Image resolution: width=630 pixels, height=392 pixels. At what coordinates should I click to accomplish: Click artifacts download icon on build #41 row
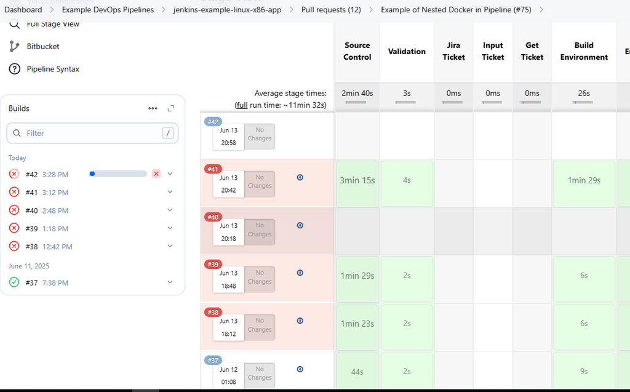point(300,177)
